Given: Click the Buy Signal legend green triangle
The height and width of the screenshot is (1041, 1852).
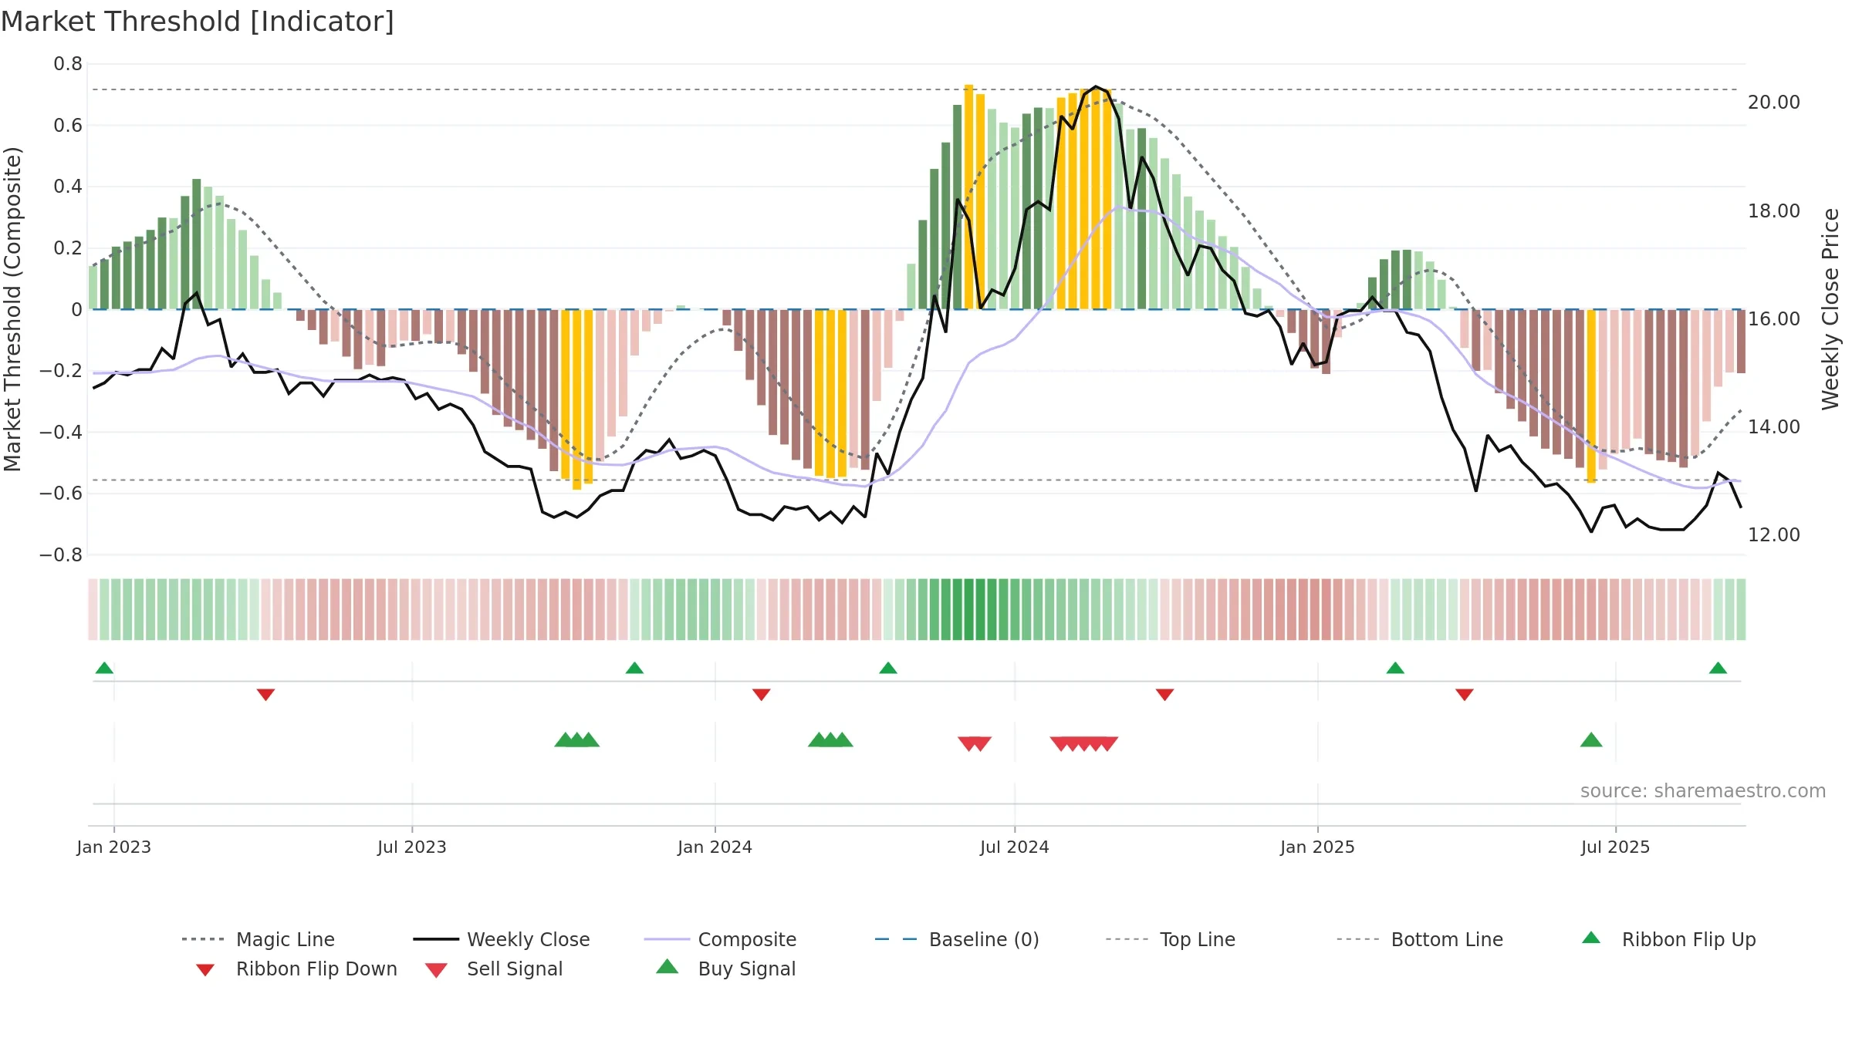Looking at the screenshot, I should click(x=667, y=966).
